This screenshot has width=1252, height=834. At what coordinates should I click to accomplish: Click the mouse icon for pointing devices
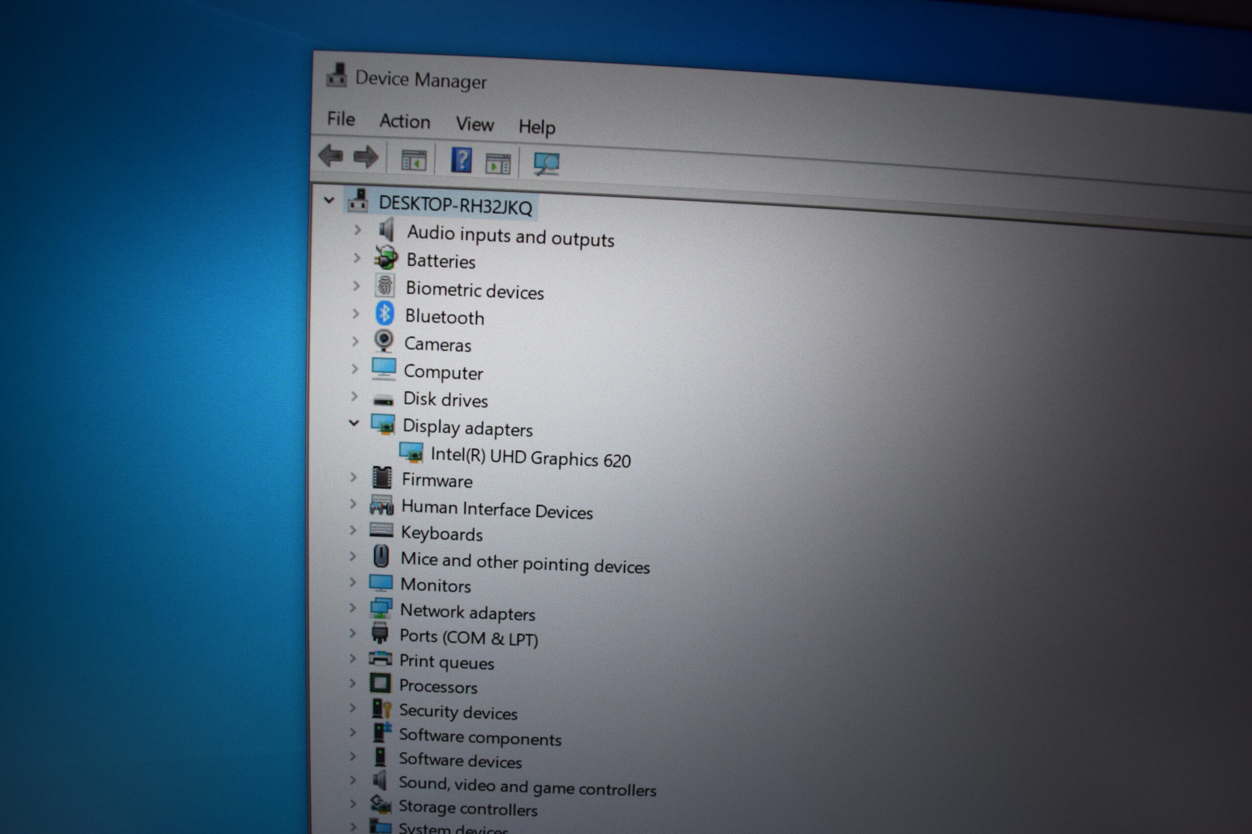[380, 556]
